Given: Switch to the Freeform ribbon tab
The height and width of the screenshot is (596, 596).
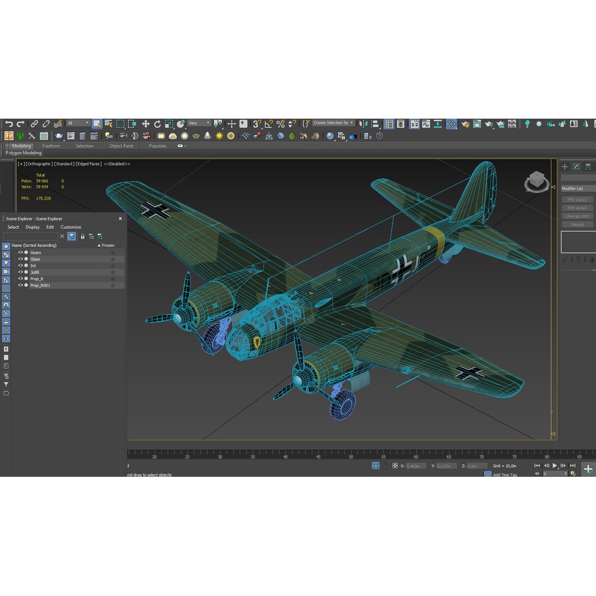Looking at the screenshot, I should [51, 146].
